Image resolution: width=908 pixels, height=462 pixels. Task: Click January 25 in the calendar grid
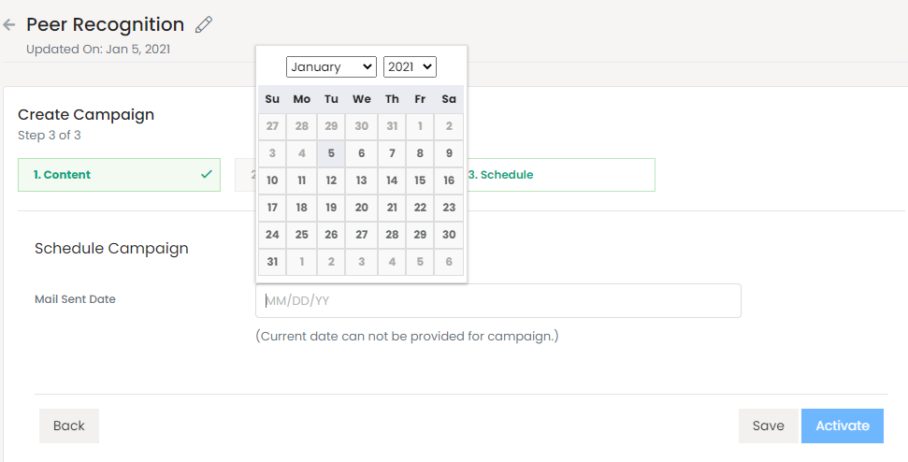[x=301, y=235]
